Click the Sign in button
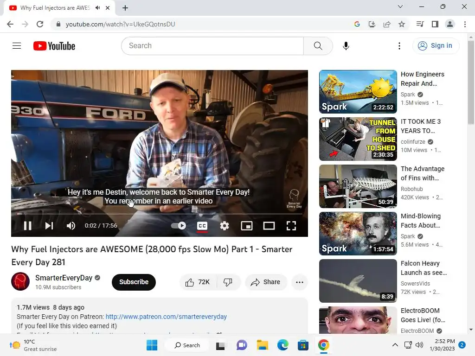 click(x=435, y=46)
